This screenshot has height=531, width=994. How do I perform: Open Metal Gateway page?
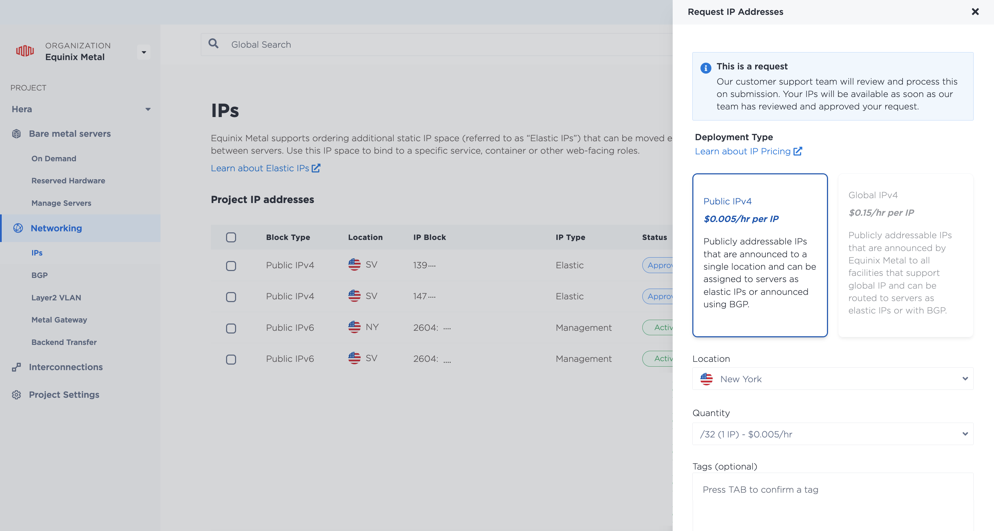click(59, 320)
